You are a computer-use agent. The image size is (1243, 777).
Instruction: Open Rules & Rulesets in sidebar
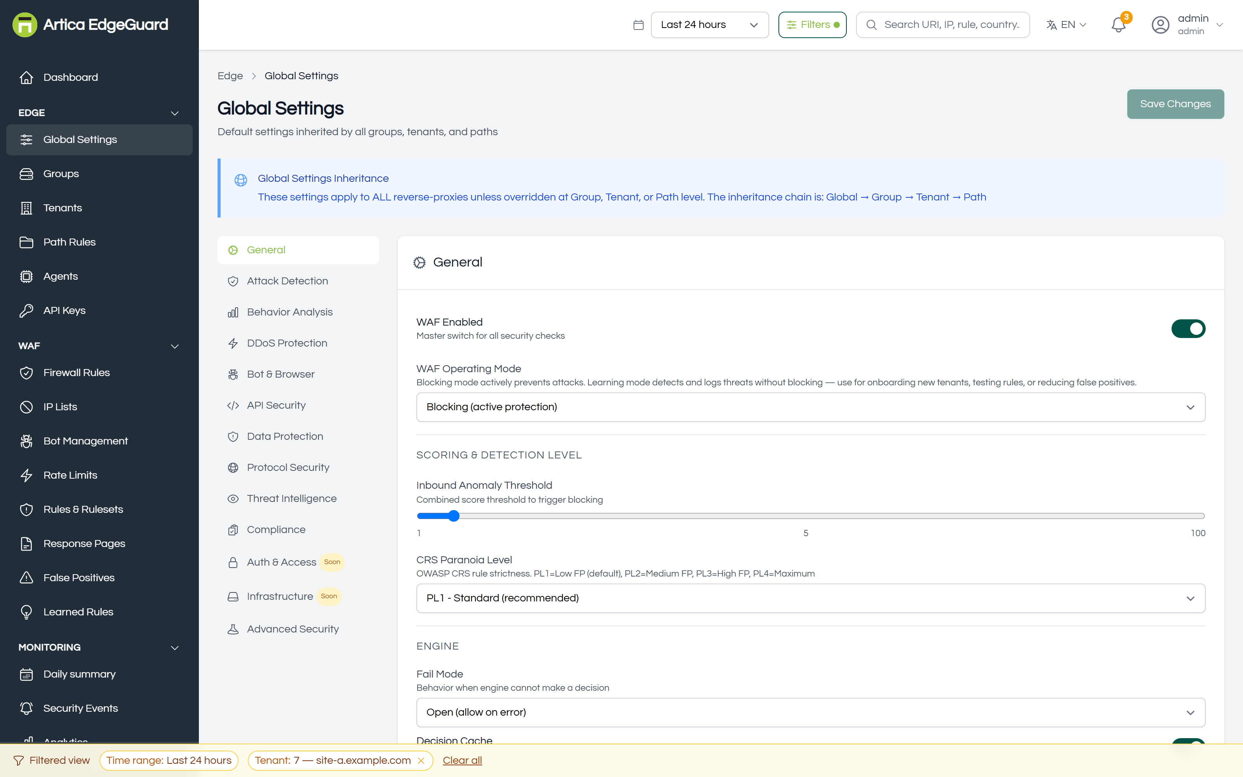pyautogui.click(x=99, y=509)
